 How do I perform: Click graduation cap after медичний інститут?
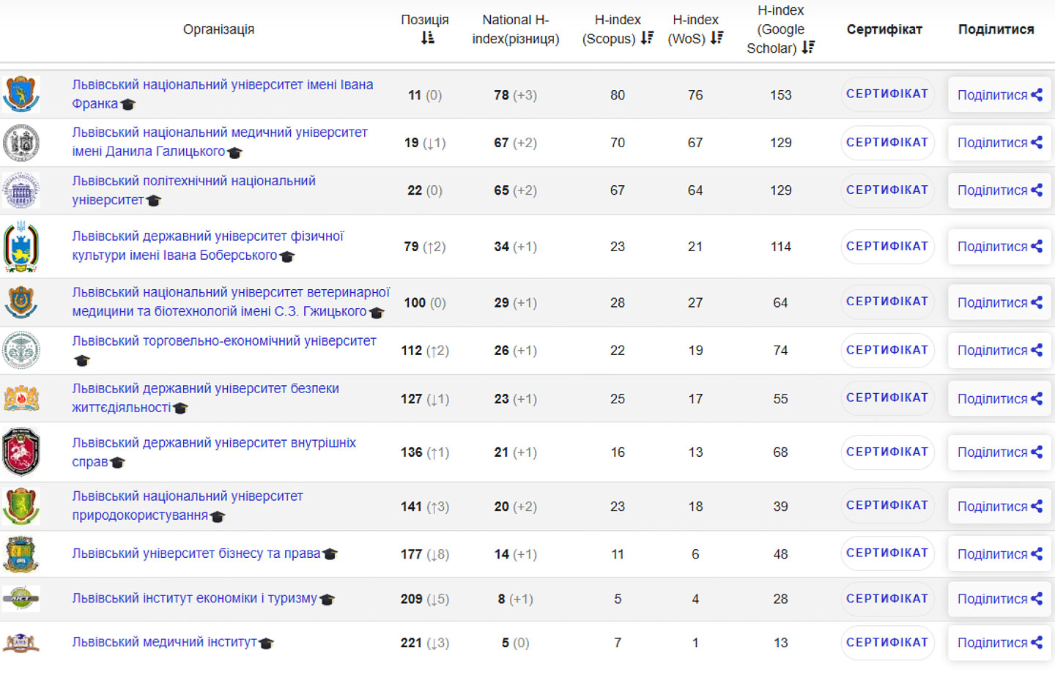[267, 643]
